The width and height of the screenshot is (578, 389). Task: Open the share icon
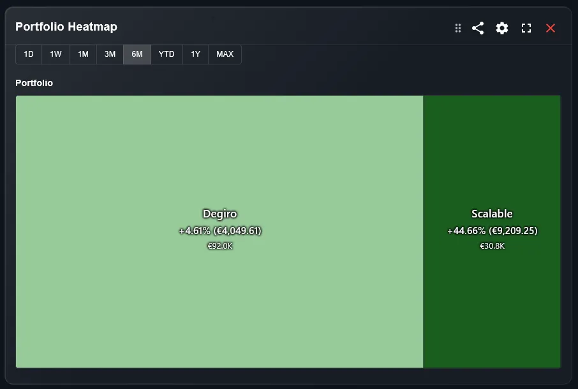click(477, 28)
